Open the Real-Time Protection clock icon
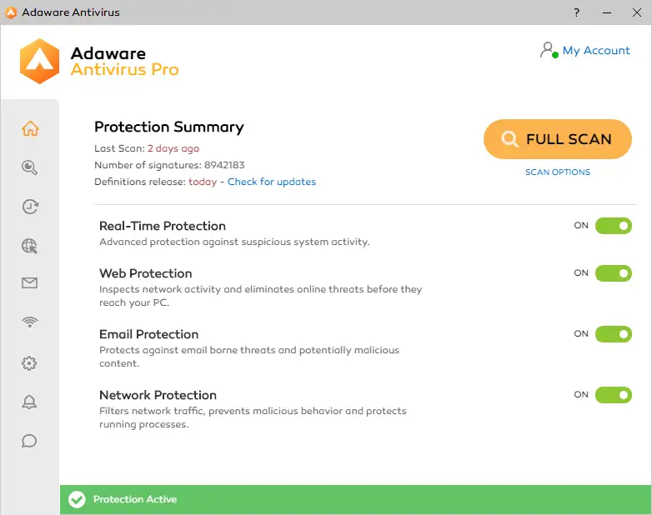Image resolution: width=652 pixels, height=515 pixels. pyautogui.click(x=30, y=207)
